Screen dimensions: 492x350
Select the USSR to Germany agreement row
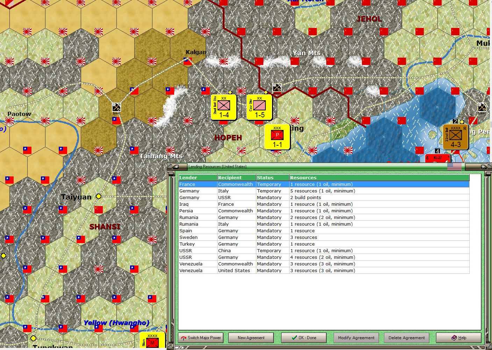324,257
